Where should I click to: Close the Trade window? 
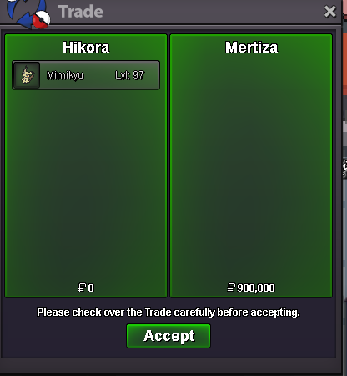[330, 12]
